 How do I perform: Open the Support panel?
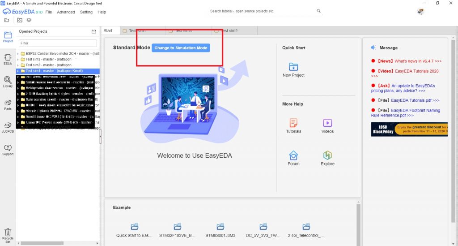[x=8, y=150]
